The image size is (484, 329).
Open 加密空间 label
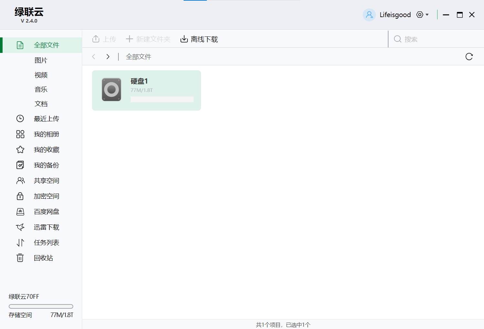click(x=46, y=196)
